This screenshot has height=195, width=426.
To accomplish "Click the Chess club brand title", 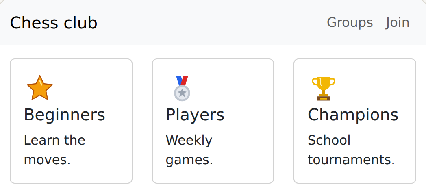I will pos(54,22).
